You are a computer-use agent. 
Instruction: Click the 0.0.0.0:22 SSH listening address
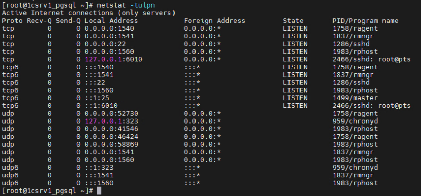pyautogui.click(x=106, y=44)
